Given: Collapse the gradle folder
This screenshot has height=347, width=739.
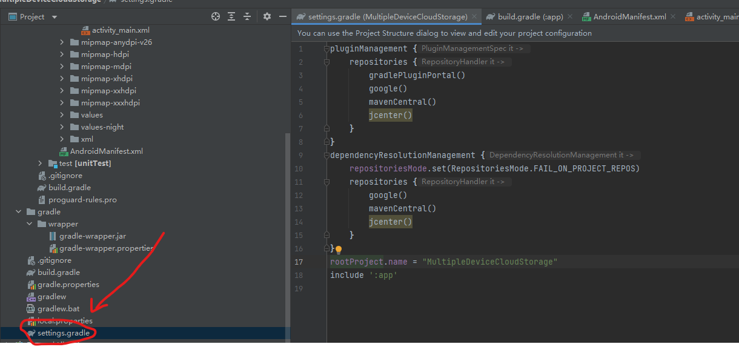Looking at the screenshot, I should (18, 212).
